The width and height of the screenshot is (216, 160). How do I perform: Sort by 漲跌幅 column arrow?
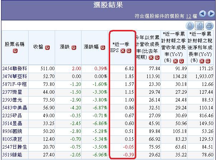[x=103, y=48]
